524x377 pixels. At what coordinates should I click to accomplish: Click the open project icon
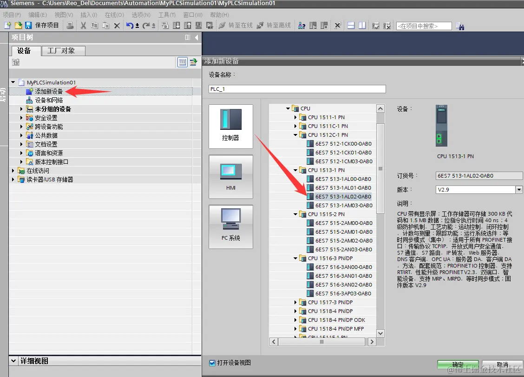[19, 26]
